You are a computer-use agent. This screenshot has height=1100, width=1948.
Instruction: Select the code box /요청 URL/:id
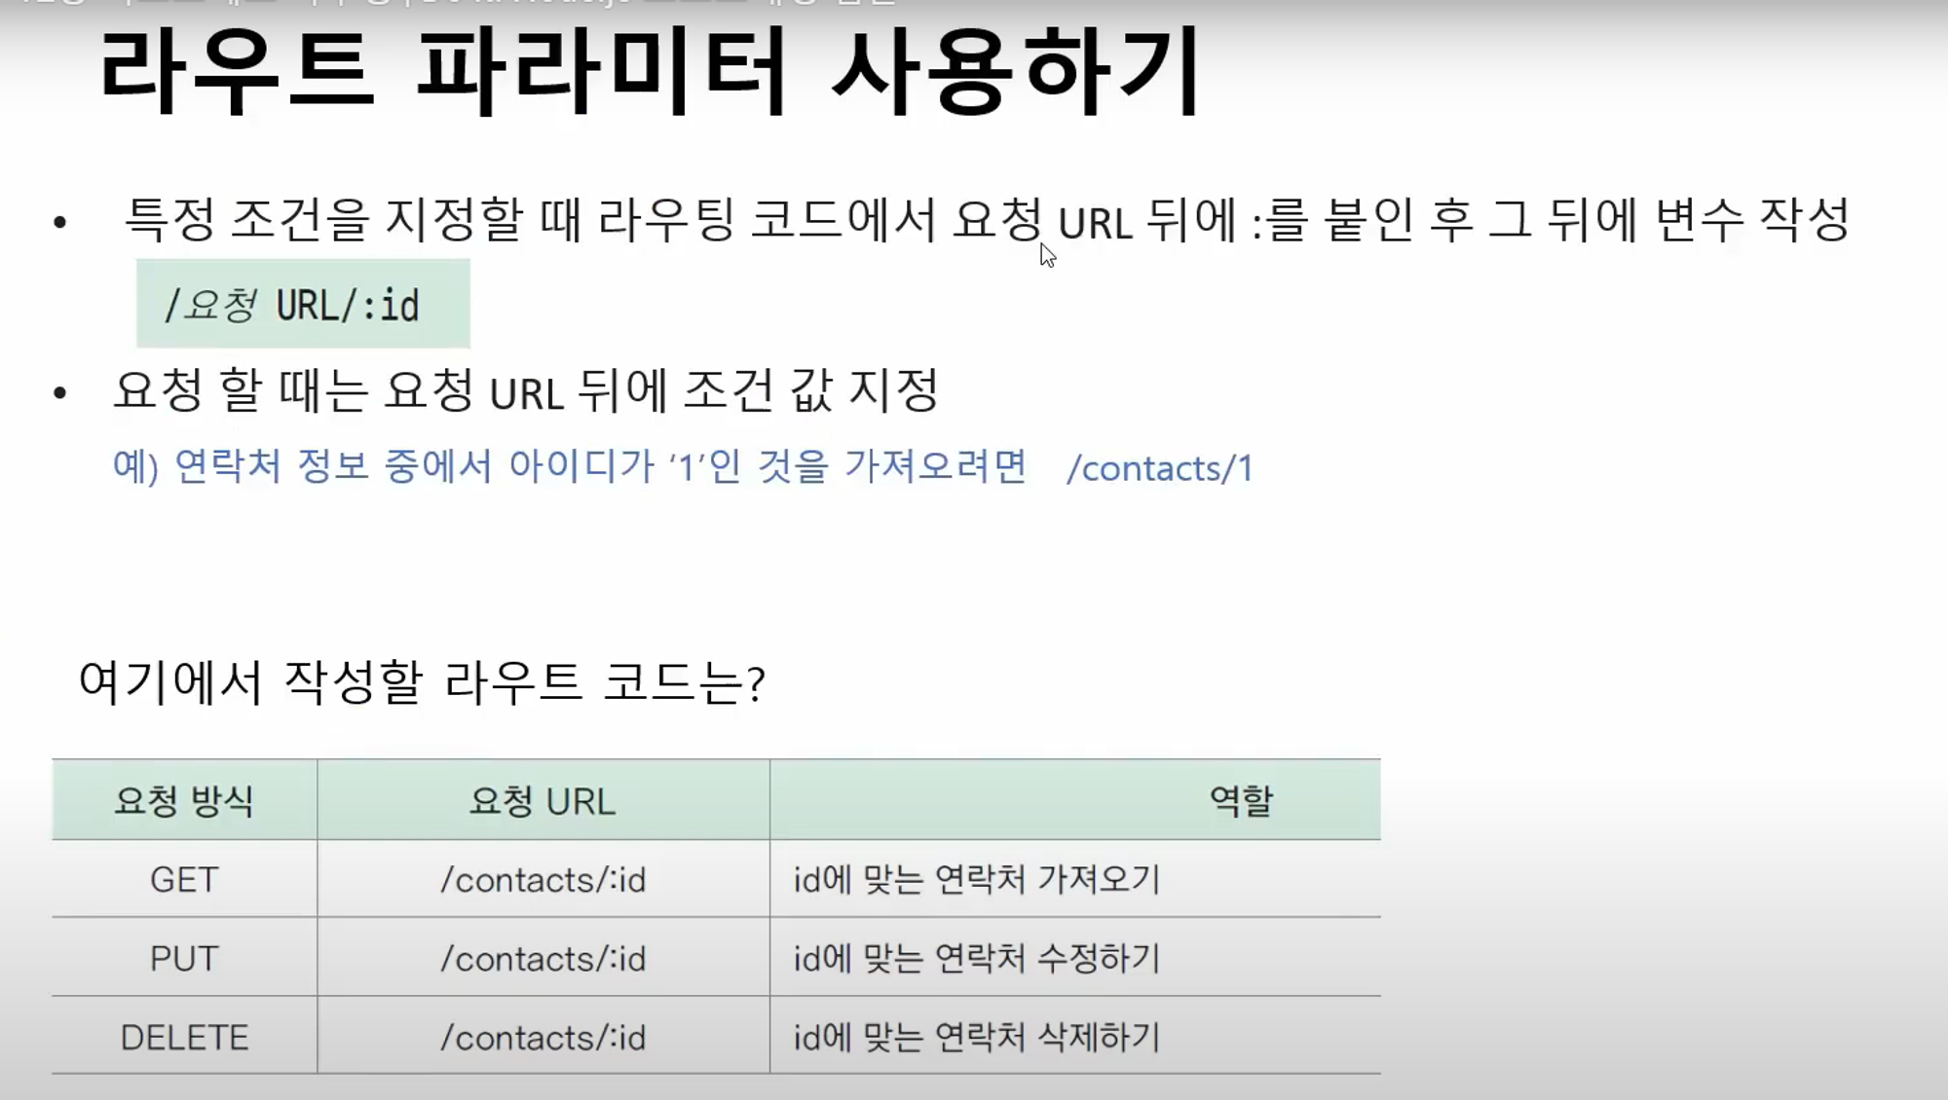(x=303, y=304)
